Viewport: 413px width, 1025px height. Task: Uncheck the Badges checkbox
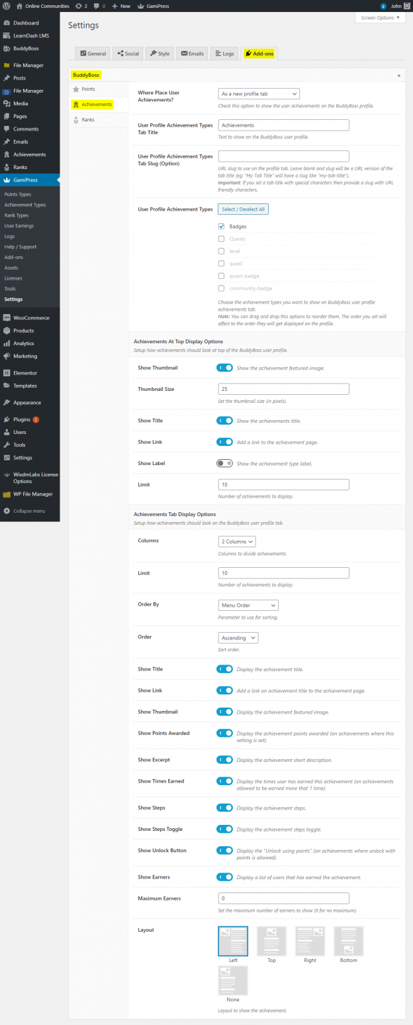(221, 225)
